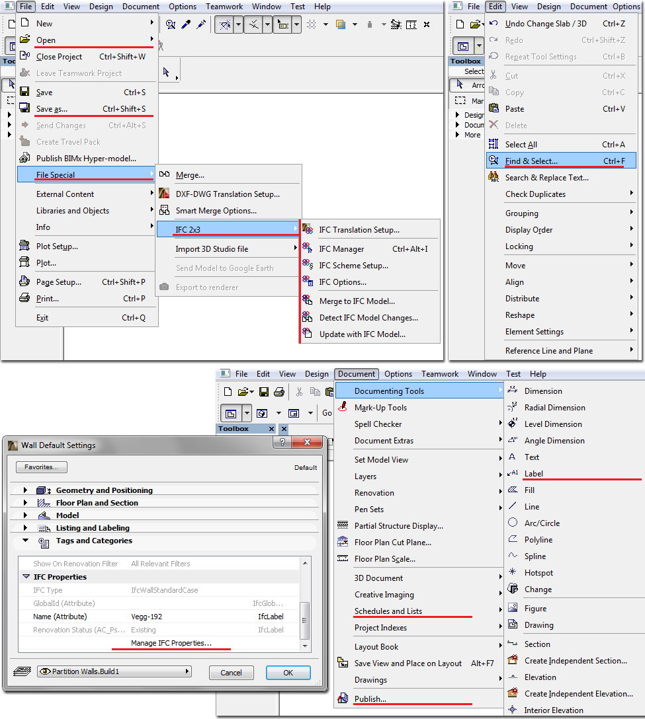
Task: Click the Inject Parameters syringe icon
Action: tap(202, 24)
